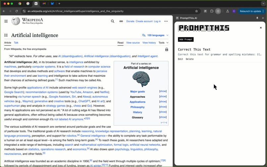The height and width of the screenshot is (167, 267).
Task: Open a new browser tab with plus
Action: pyautogui.click(x=59, y=4)
